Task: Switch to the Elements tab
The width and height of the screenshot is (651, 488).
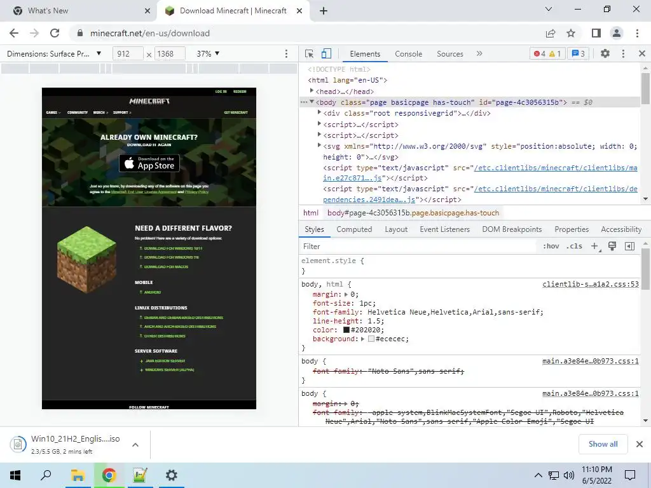Action: click(365, 54)
